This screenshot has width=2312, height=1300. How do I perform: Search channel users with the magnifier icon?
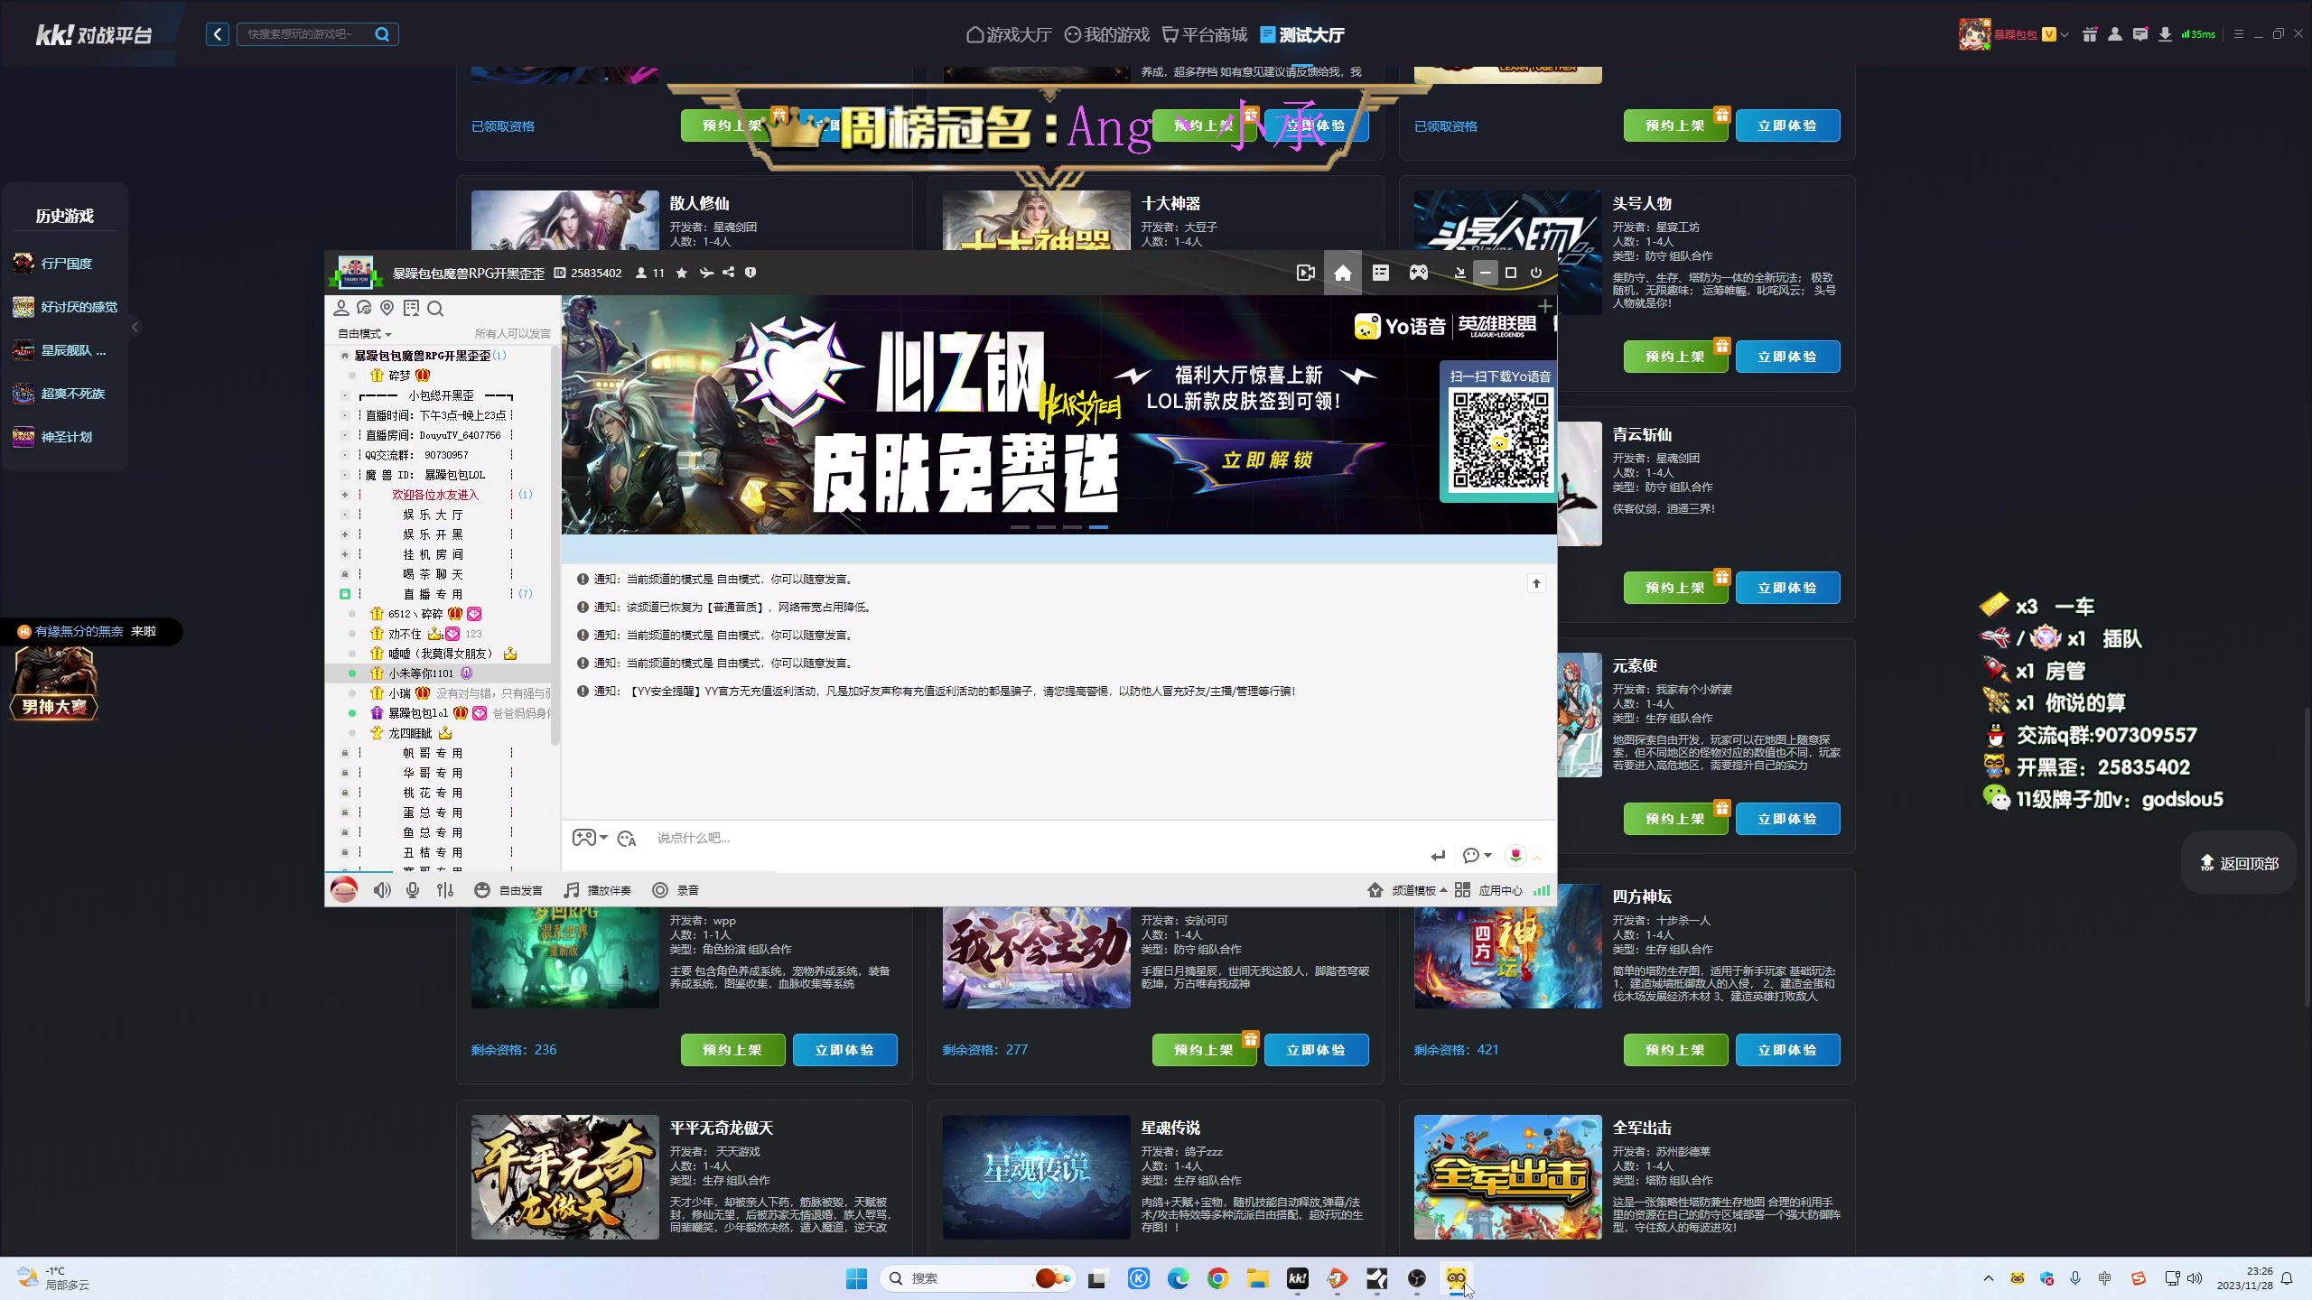[435, 309]
